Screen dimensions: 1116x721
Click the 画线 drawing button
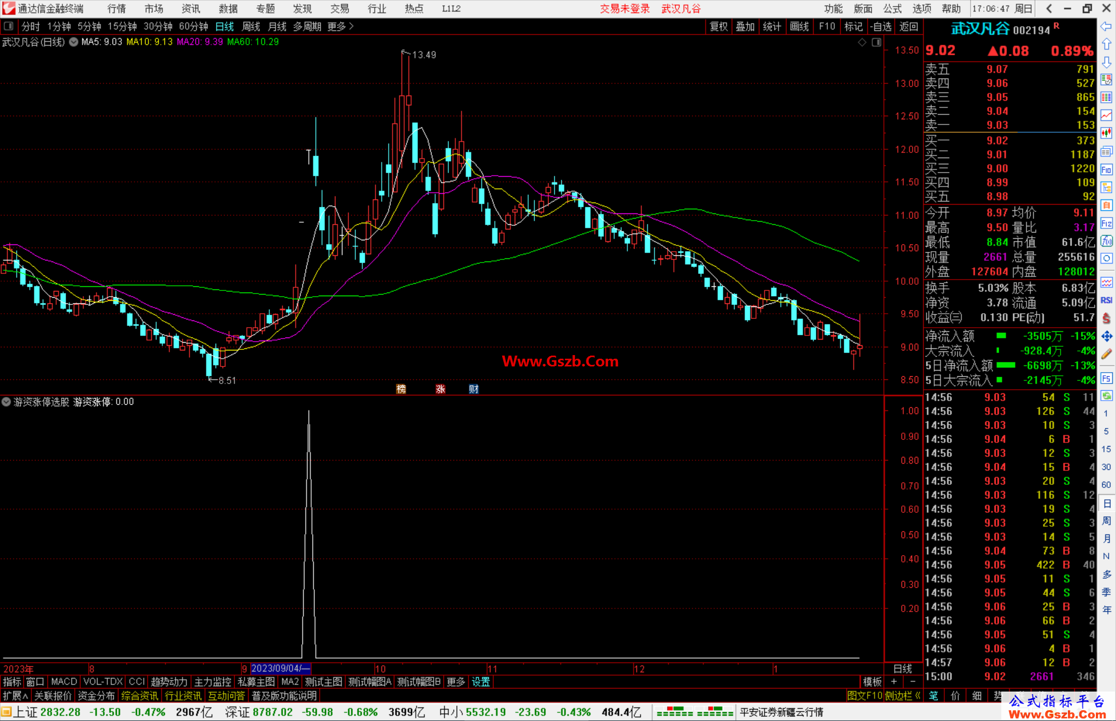[x=799, y=26]
